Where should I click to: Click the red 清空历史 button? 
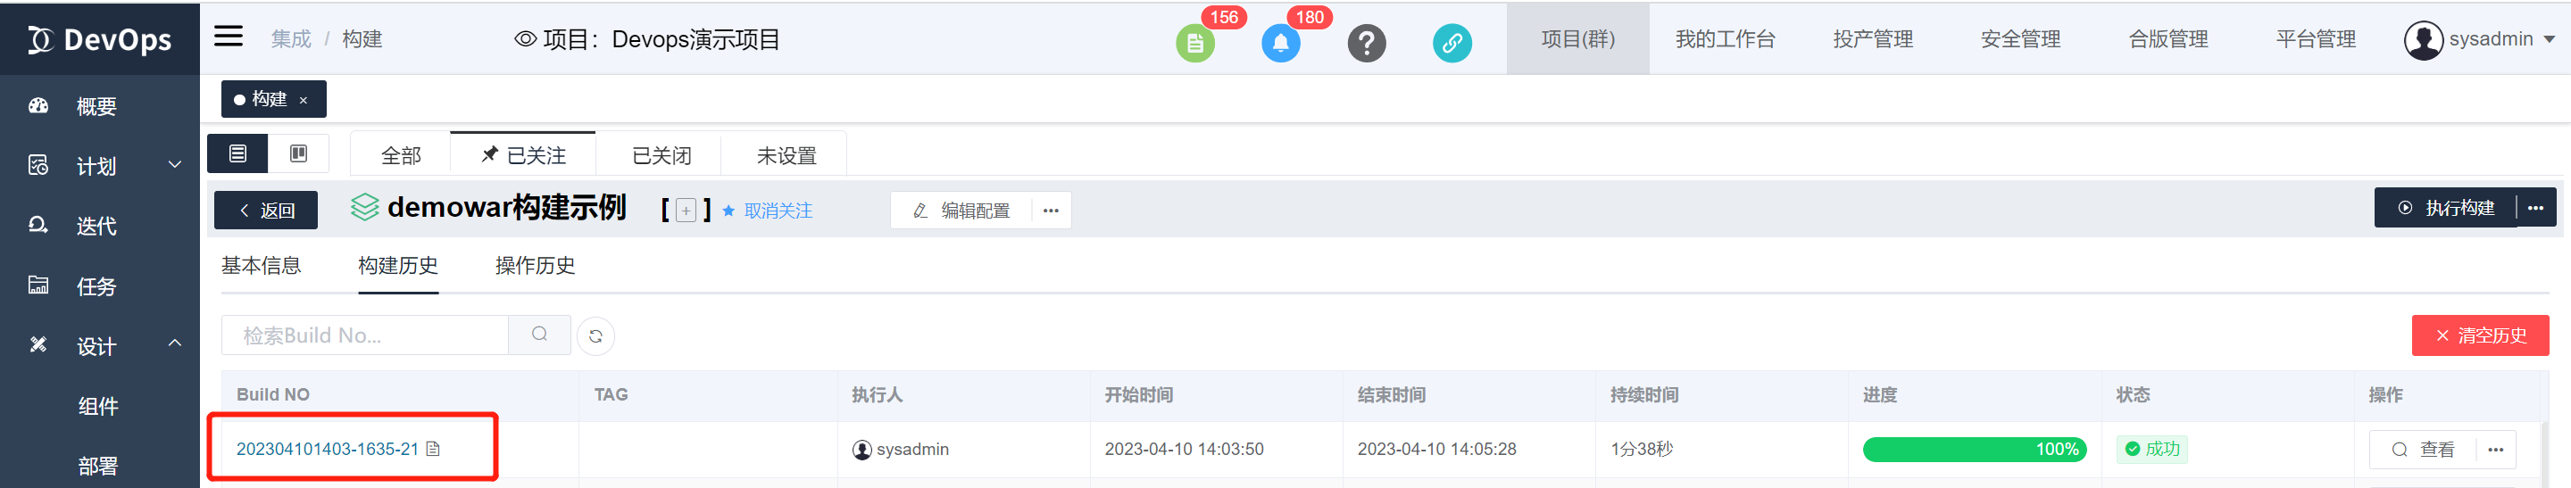click(2480, 335)
